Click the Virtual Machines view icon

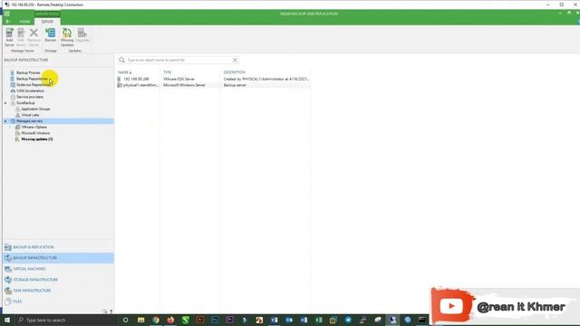pos(8,269)
